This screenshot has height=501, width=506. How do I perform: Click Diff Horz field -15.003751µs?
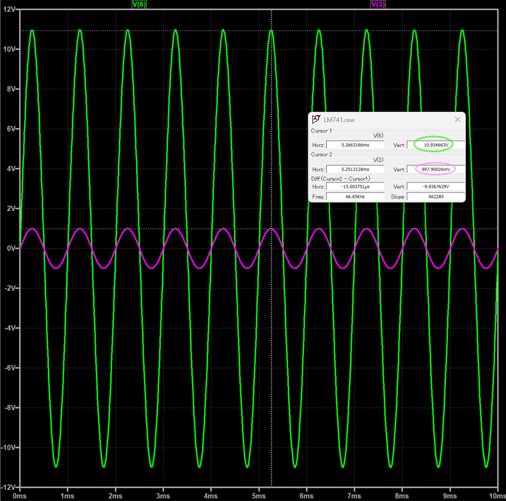[355, 187]
